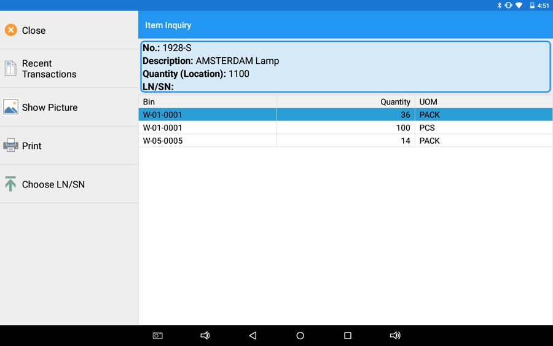Select the Show Picture menu label

click(50, 108)
